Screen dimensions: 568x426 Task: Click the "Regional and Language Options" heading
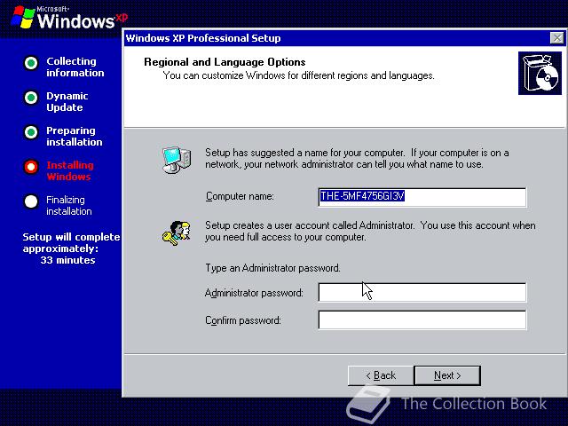click(225, 62)
